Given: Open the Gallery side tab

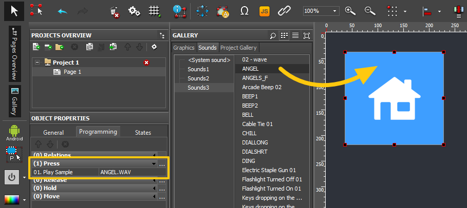Looking at the screenshot, I should (x=14, y=101).
